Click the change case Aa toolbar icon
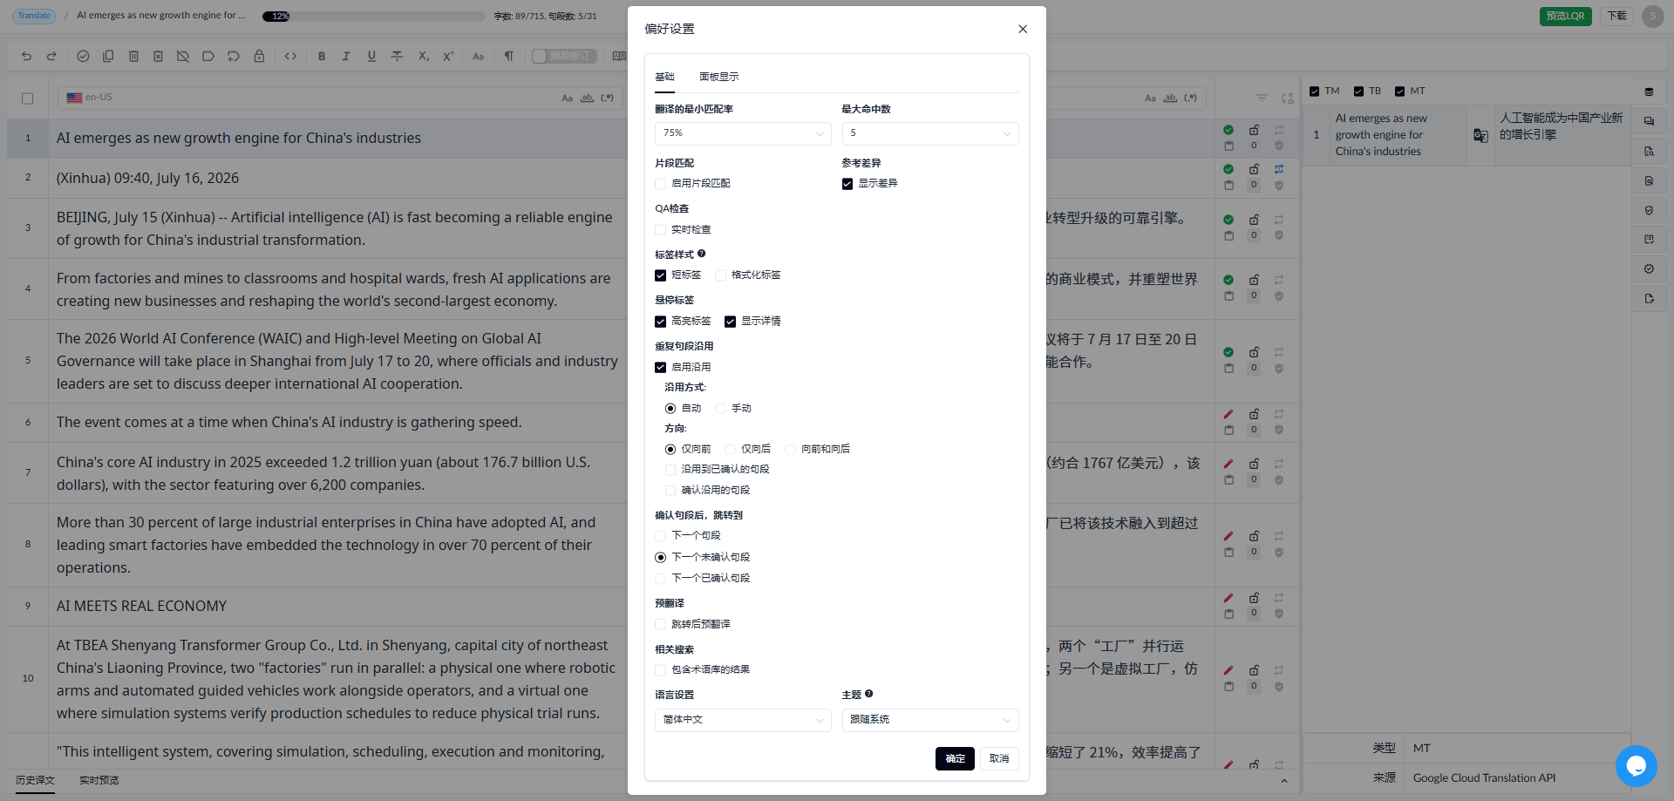The width and height of the screenshot is (1674, 801). 478,56
